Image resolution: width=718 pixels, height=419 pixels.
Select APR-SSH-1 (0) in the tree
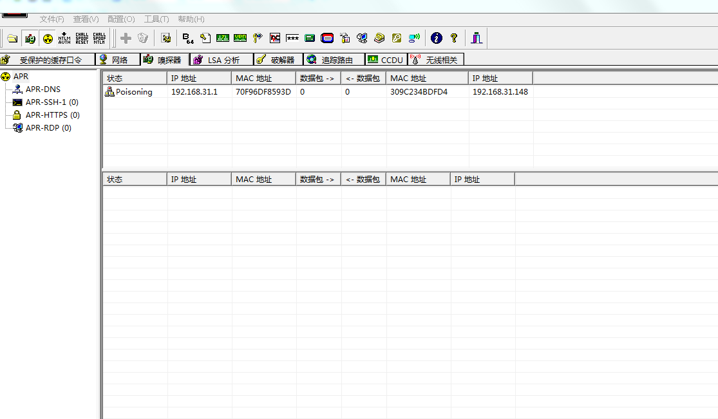point(52,102)
